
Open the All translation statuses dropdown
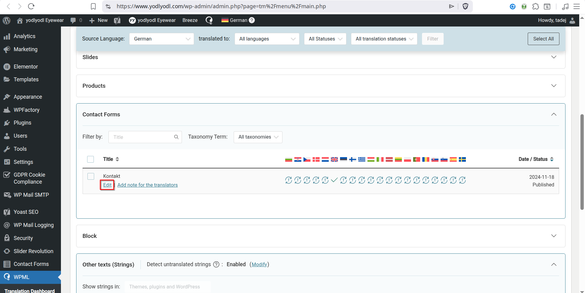pyautogui.click(x=384, y=39)
